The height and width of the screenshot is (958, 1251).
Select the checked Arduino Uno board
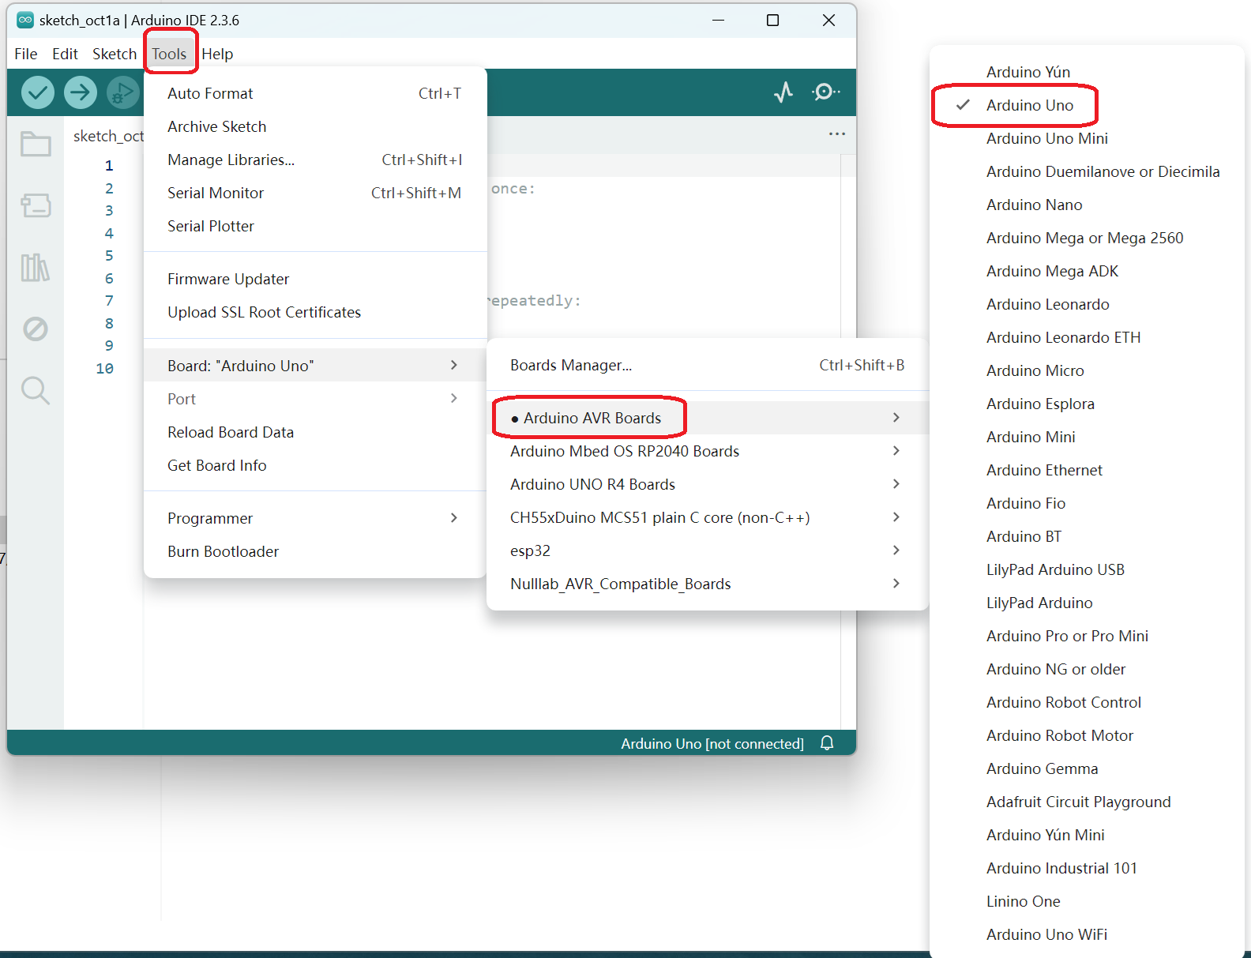[1029, 105]
